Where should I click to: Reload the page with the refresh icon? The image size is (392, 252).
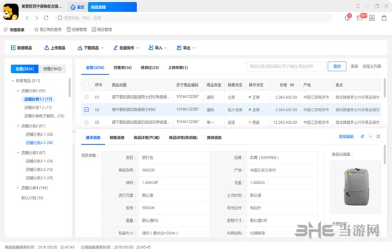(46, 18)
